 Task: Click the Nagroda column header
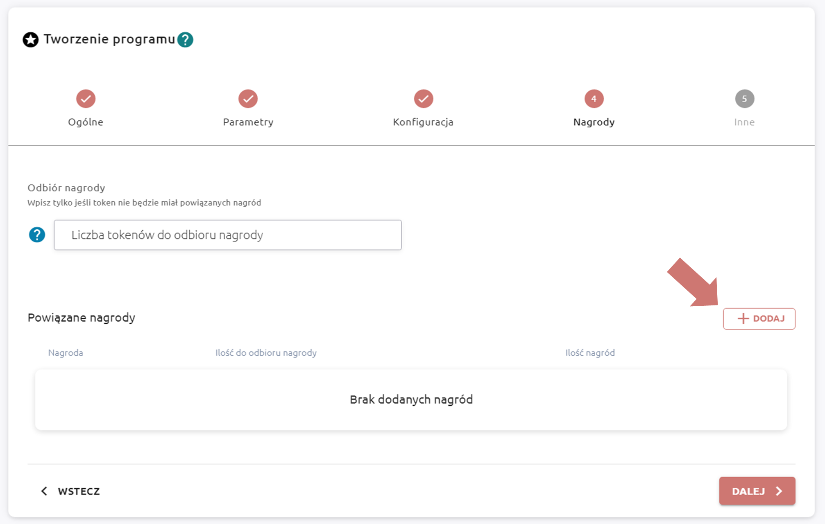click(66, 352)
